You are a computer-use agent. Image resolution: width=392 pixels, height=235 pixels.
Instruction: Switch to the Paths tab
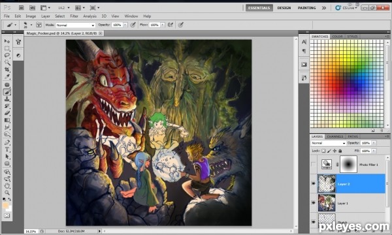(353, 136)
